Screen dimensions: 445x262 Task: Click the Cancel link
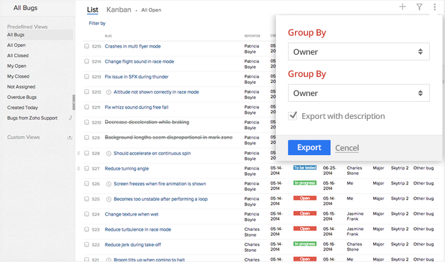347,148
